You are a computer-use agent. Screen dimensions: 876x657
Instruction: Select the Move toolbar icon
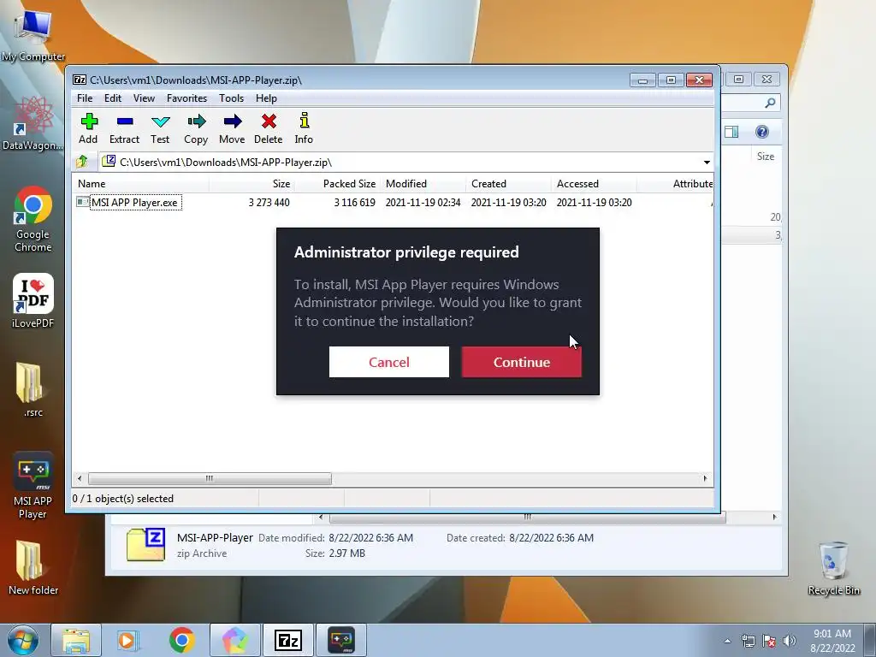232,128
